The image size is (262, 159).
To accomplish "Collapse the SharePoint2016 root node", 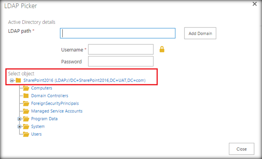I will tap(12, 80).
